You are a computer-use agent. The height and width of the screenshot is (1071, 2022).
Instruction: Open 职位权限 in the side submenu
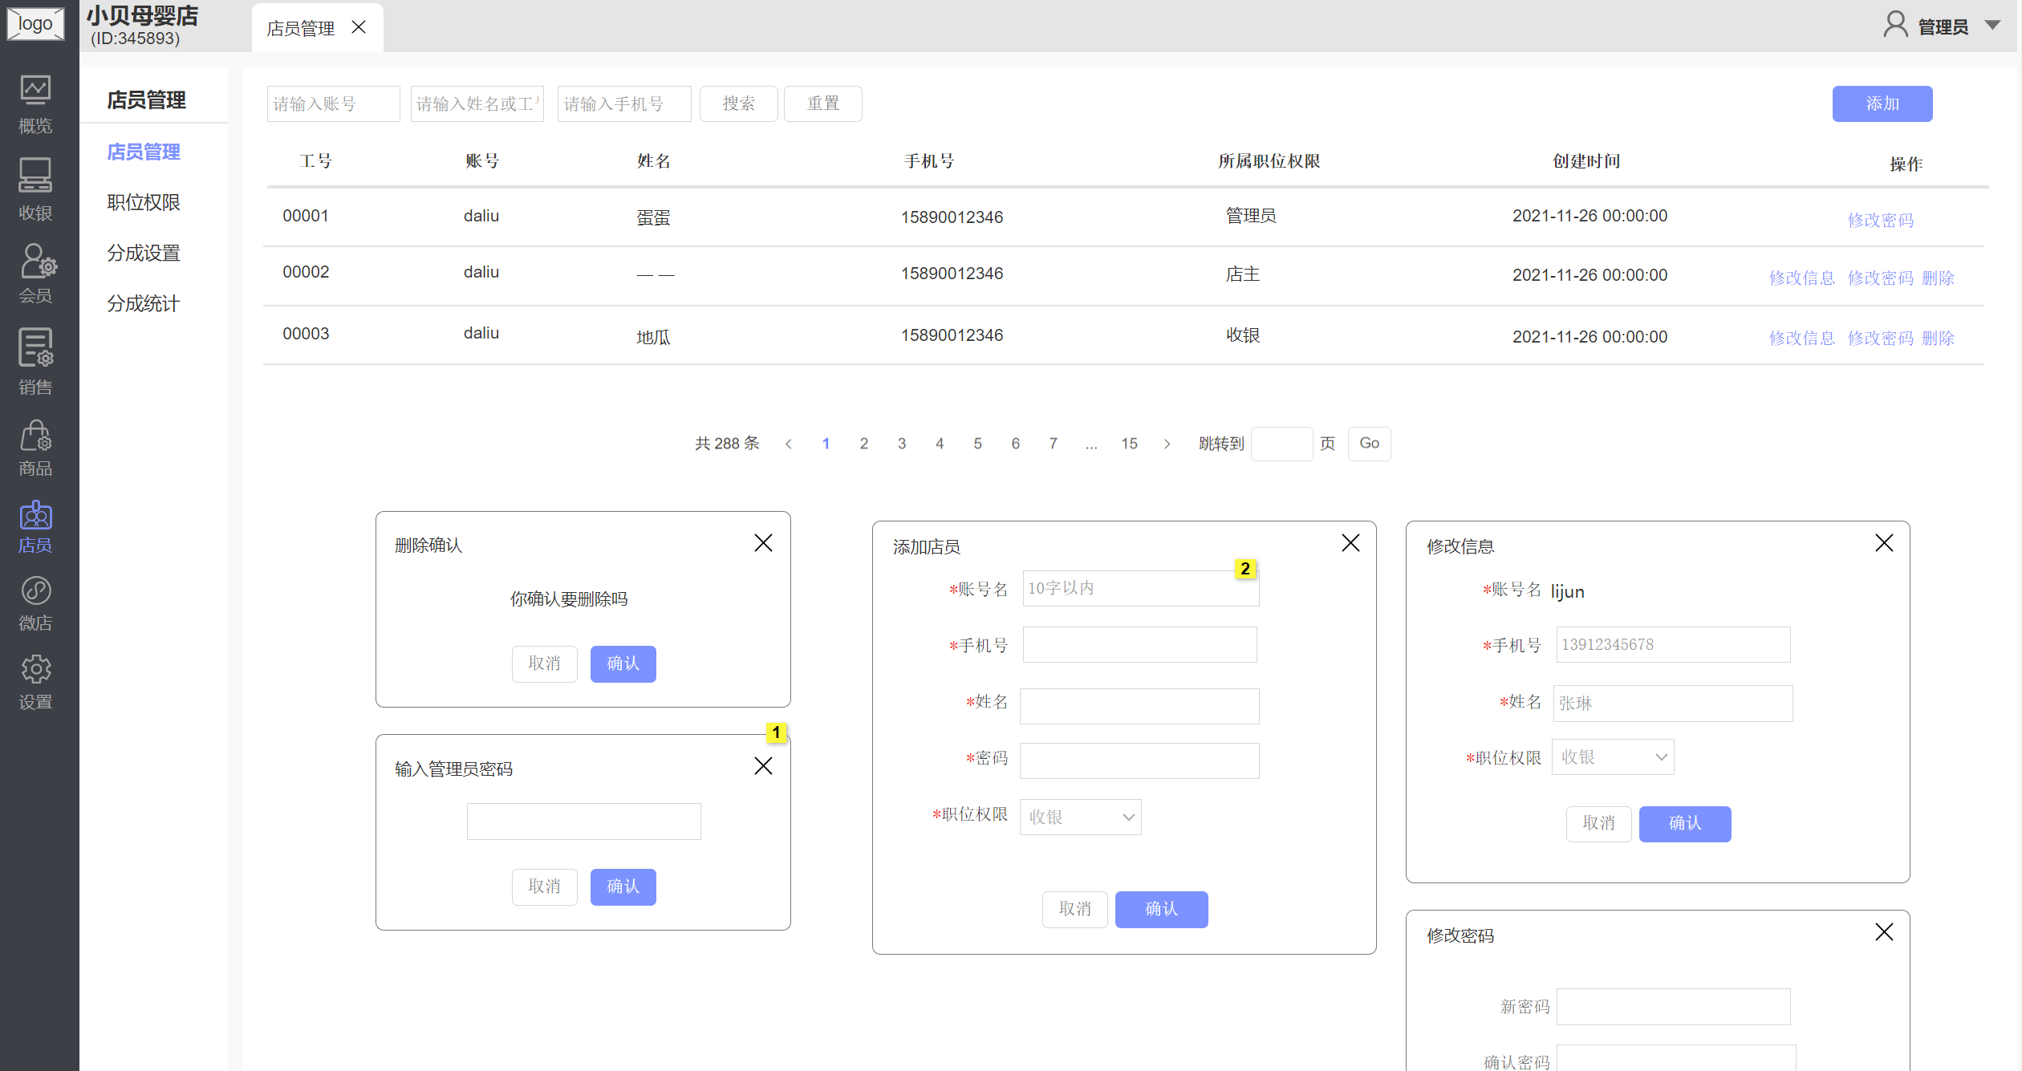(x=144, y=202)
